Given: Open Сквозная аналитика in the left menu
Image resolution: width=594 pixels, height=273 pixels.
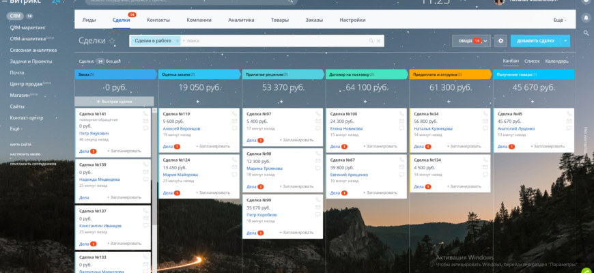Looking at the screenshot, I should (x=33, y=50).
